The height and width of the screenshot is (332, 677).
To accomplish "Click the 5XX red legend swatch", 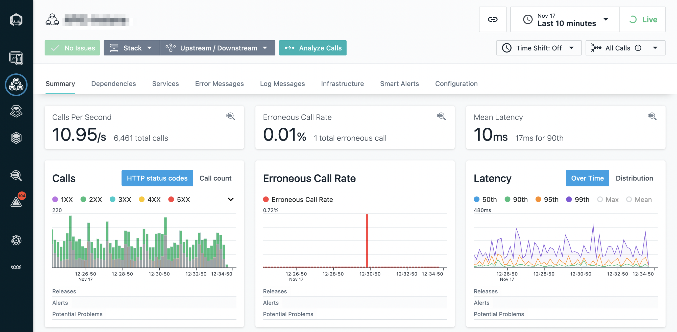I will 171,200.
